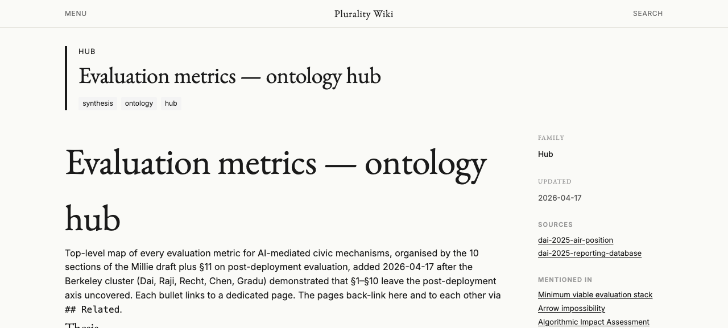This screenshot has height=328, width=728.
Task: Open the Minimum viable evaluation stack page
Action: click(x=595, y=294)
